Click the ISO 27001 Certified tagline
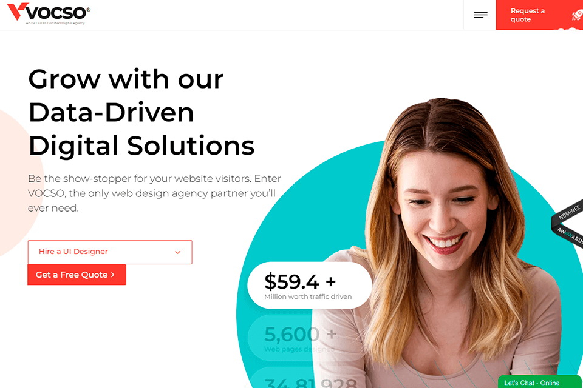The height and width of the screenshot is (388, 583). pos(55,23)
